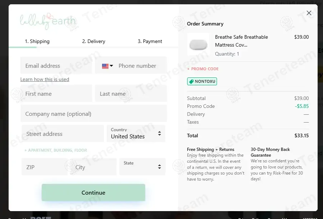Open the phone country code dropdown arrow
The width and height of the screenshot is (323, 219).
[111, 66]
